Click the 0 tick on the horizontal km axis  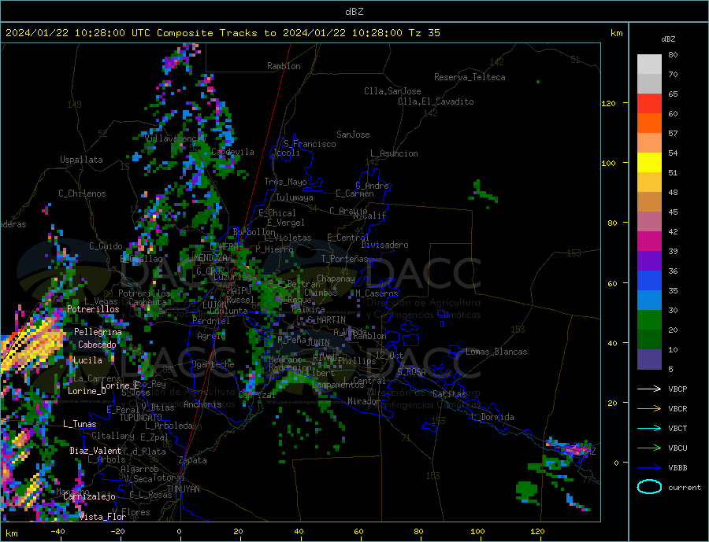pyautogui.click(x=179, y=532)
